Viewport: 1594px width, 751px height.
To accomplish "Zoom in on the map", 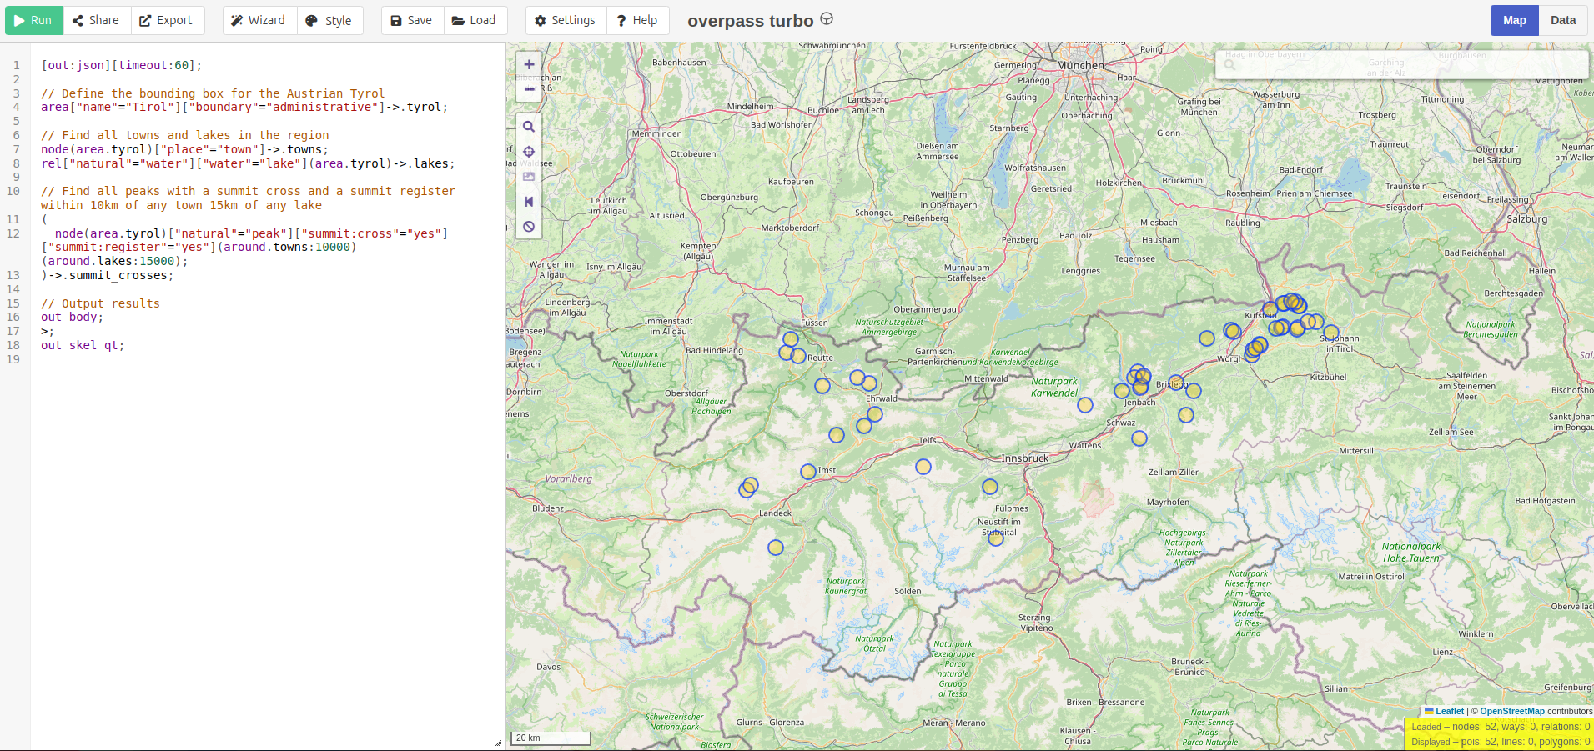I will click(x=529, y=64).
